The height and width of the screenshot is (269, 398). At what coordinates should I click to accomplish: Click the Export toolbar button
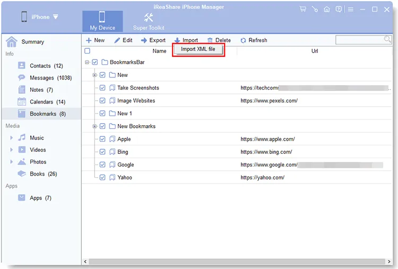pos(153,40)
